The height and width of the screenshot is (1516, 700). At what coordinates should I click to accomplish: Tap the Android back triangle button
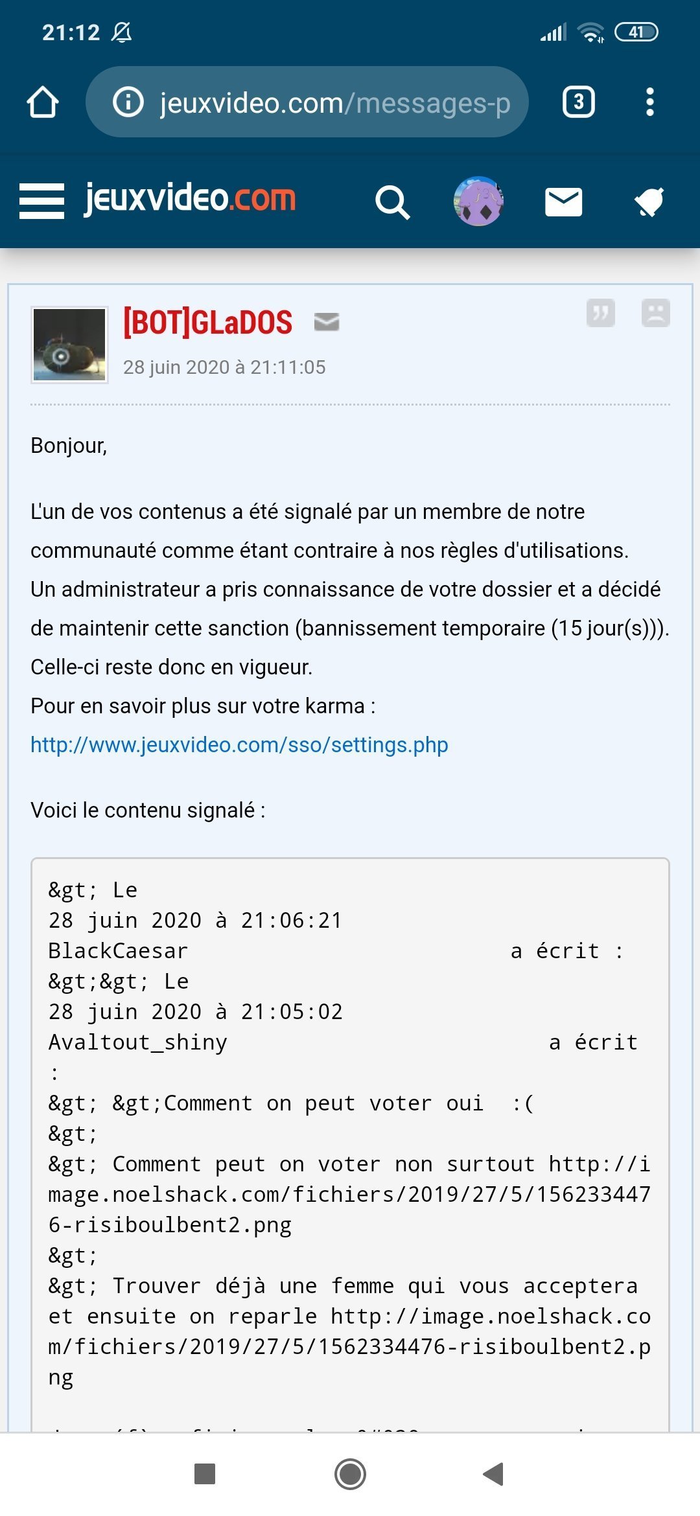[494, 1473]
